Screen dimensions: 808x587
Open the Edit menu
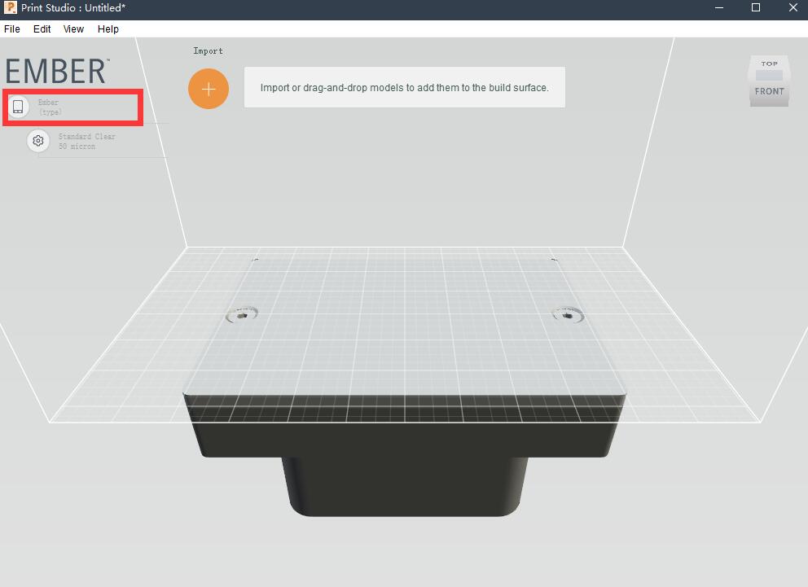42,28
